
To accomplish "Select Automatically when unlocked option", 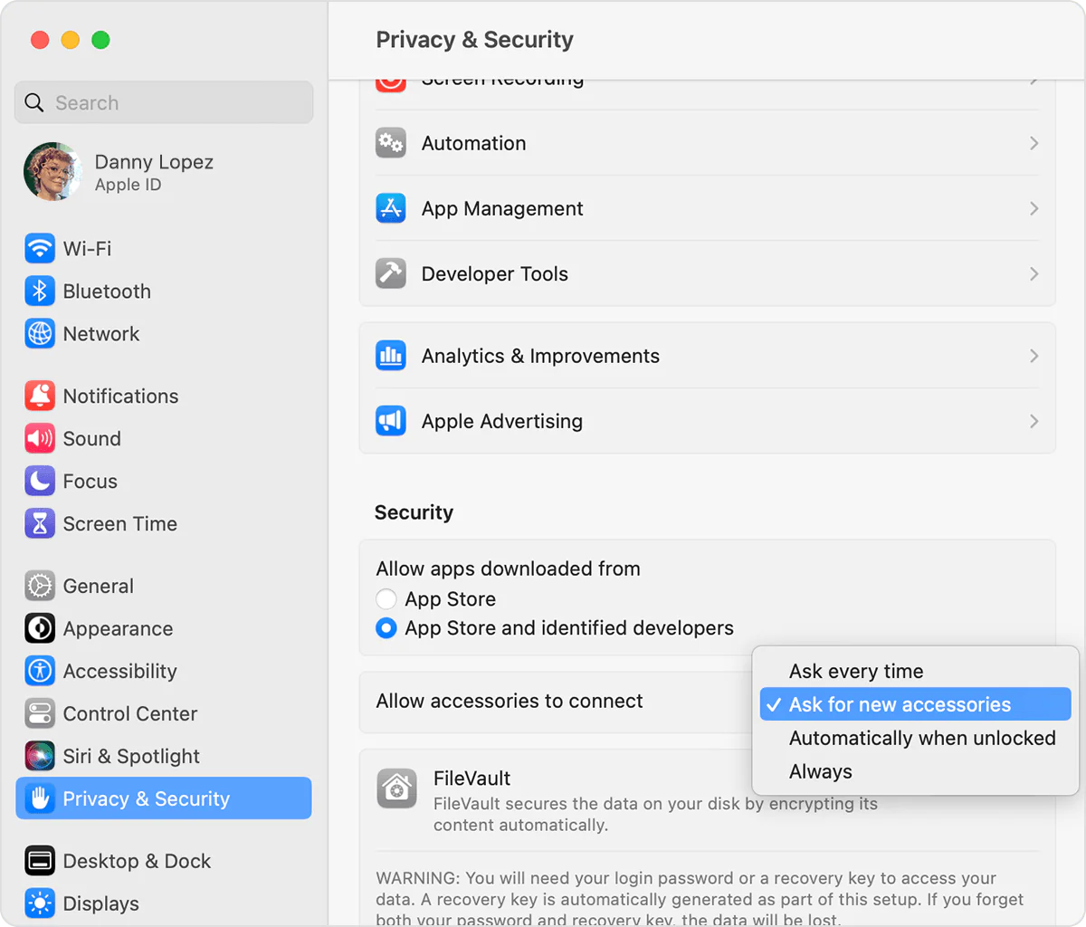I will coord(921,738).
